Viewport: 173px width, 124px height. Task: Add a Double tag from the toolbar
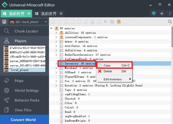(86, 22)
